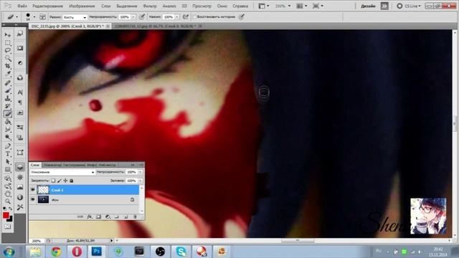Open the 'Изображение' menu
The image size is (459, 258).
tap(82, 6)
